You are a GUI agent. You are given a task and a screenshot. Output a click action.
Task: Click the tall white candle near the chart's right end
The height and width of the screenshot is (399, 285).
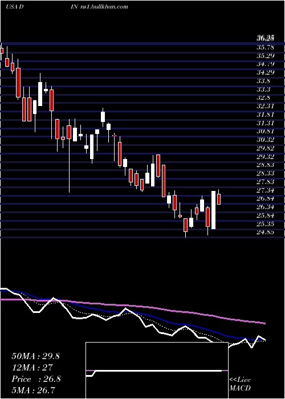(x=213, y=210)
